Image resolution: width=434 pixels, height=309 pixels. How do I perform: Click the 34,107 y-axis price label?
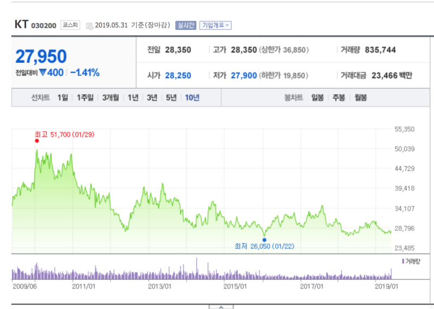tap(404, 208)
